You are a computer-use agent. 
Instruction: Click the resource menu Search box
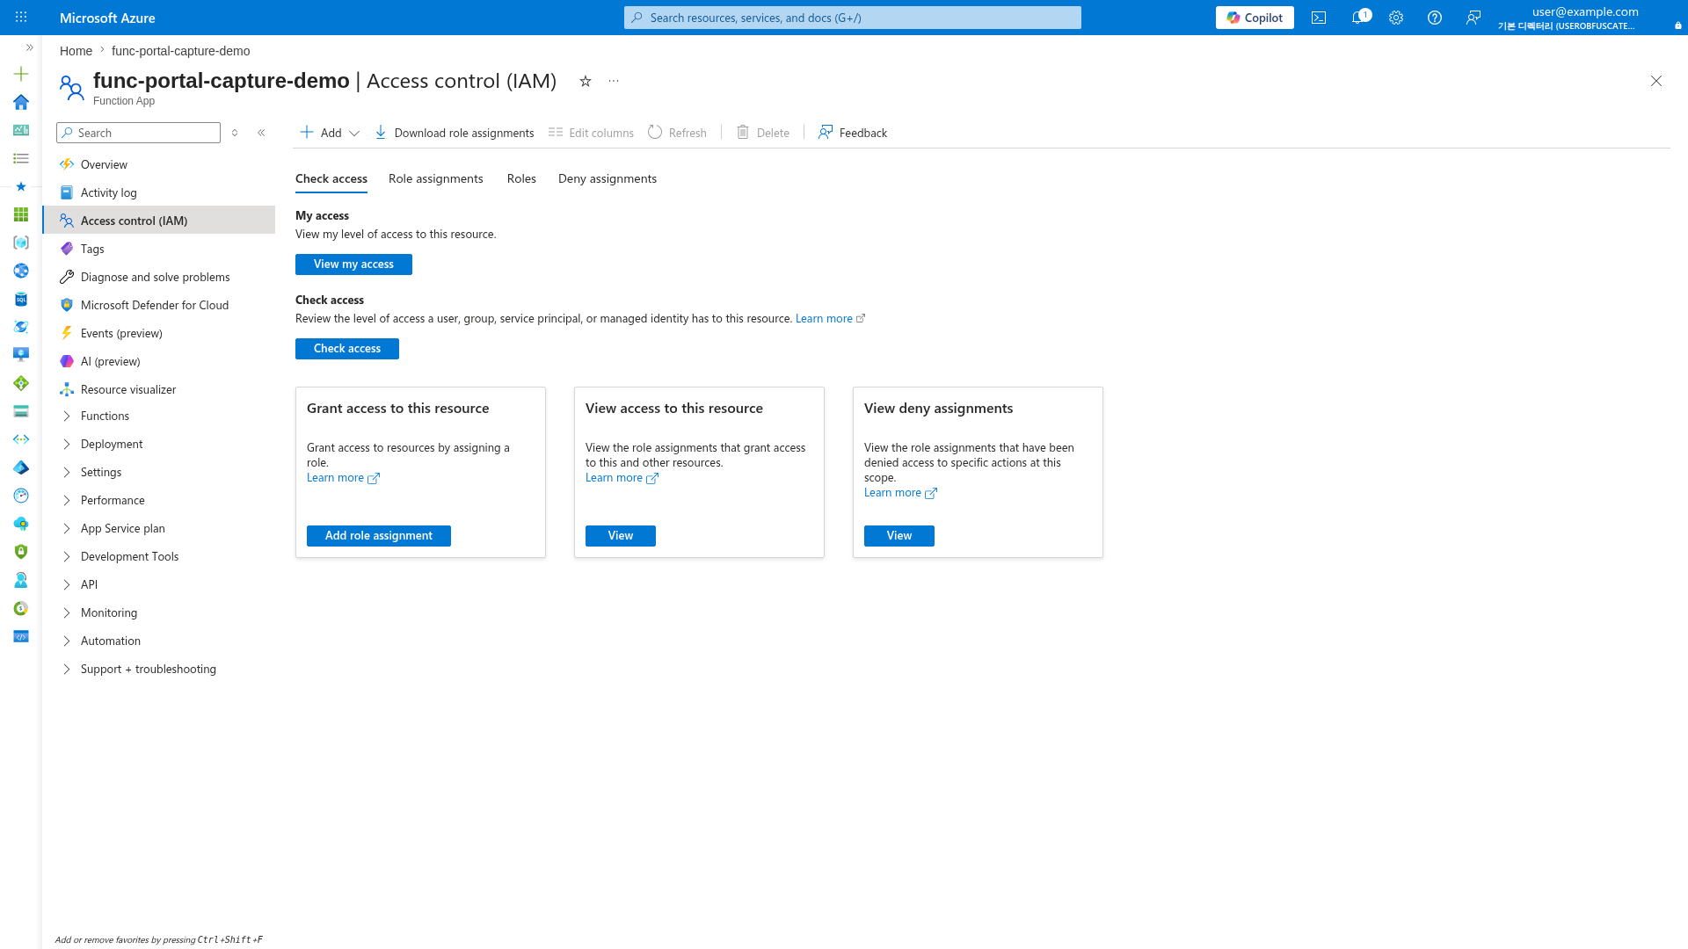coord(139,133)
